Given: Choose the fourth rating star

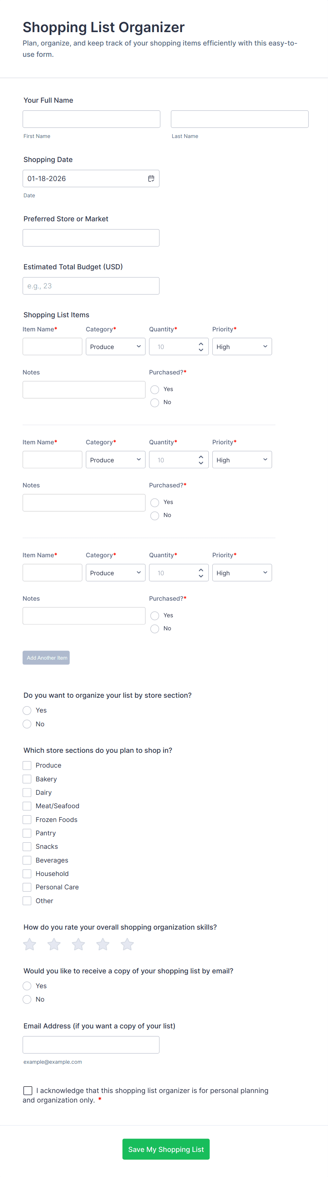Looking at the screenshot, I should (103, 944).
